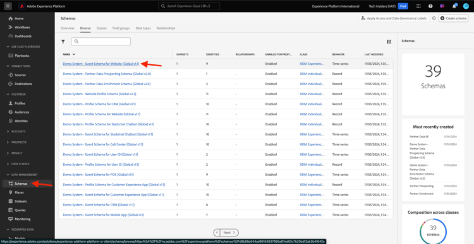
Task: Sort by the Name column chevron
Action: tap(74, 54)
